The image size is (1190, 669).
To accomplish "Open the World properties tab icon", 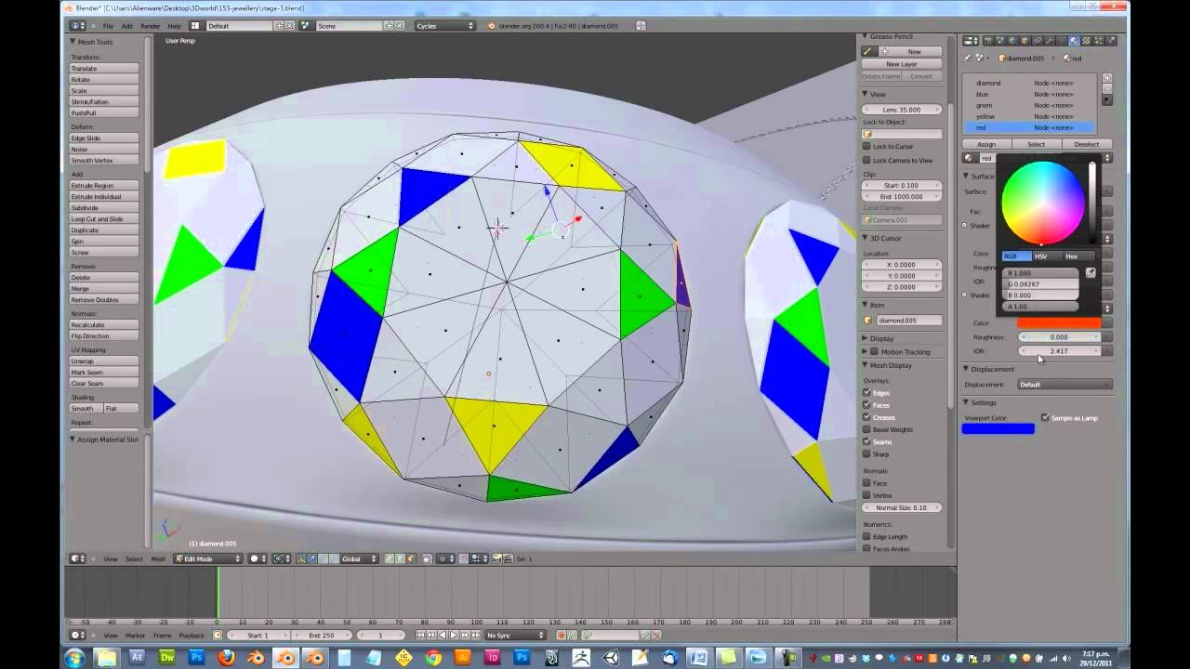I will click(1011, 41).
